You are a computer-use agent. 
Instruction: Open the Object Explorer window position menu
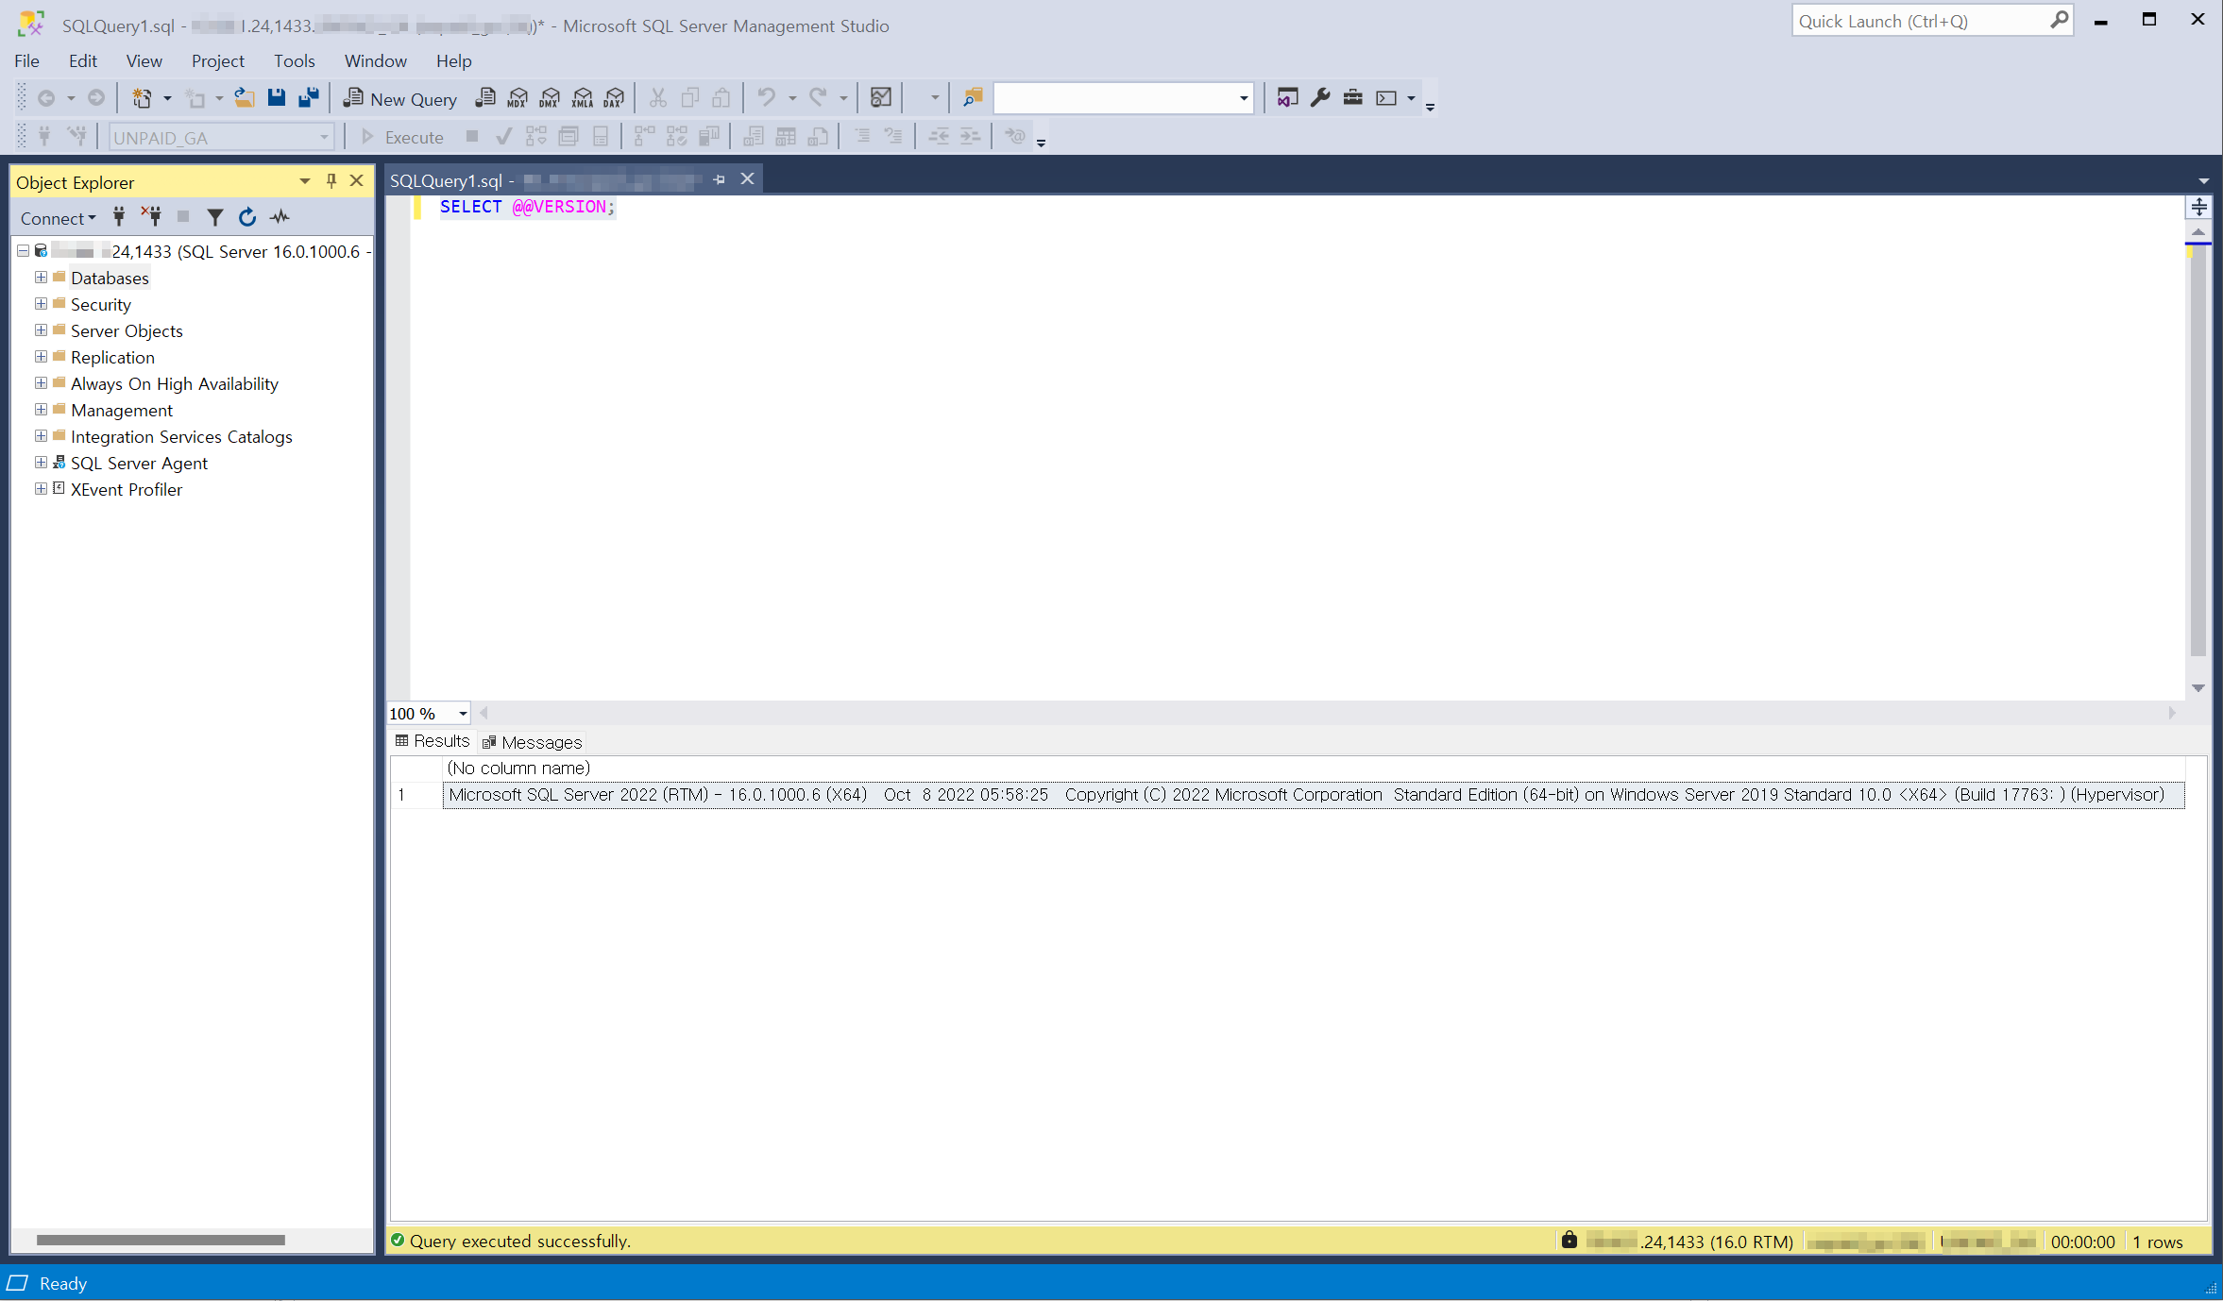click(x=305, y=181)
